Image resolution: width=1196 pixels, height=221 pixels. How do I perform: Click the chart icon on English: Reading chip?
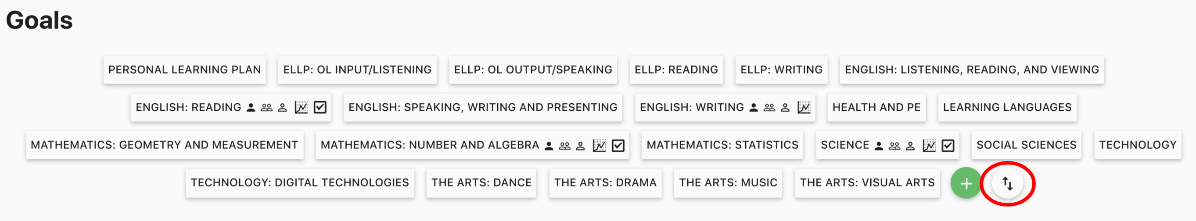pyautogui.click(x=301, y=108)
